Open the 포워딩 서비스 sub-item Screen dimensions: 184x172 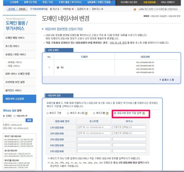point(15,62)
